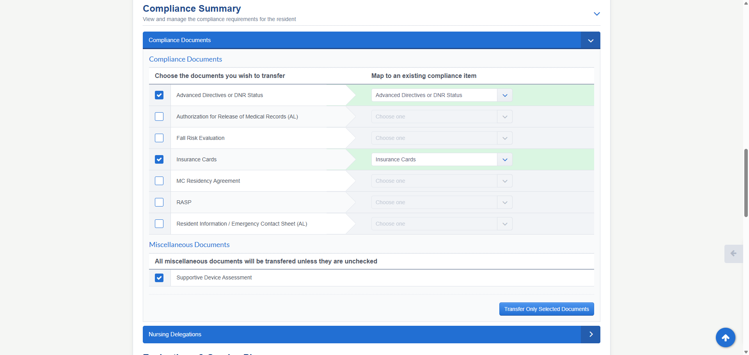
Task: Click the 'Authorization for Release of Medical Records (AL)' label
Action: [237, 117]
